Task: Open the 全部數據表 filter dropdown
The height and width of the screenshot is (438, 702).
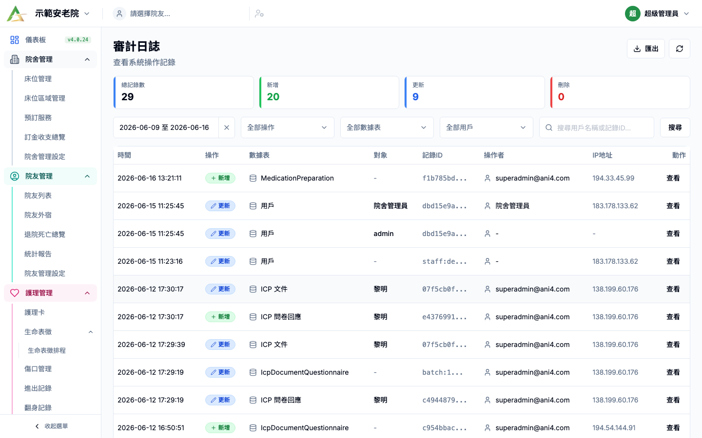Action: [387, 128]
